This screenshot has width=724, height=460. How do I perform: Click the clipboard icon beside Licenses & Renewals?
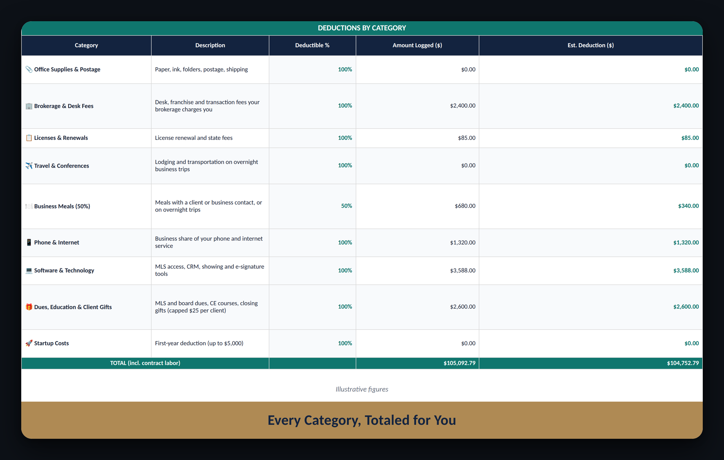pyautogui.click(x=29, y=138)
